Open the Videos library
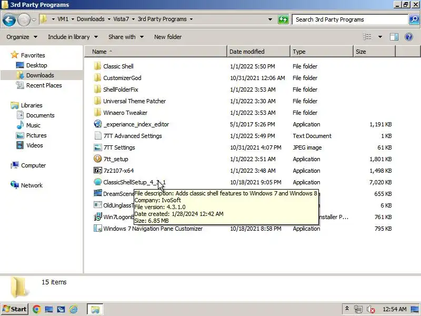This screenshot has height=316, width=421. point(34,145)
